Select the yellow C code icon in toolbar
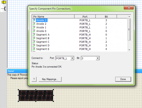 (x=4, y=2)
